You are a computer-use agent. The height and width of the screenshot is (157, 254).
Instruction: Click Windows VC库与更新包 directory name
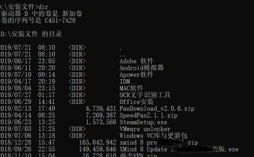click(153, 135)
